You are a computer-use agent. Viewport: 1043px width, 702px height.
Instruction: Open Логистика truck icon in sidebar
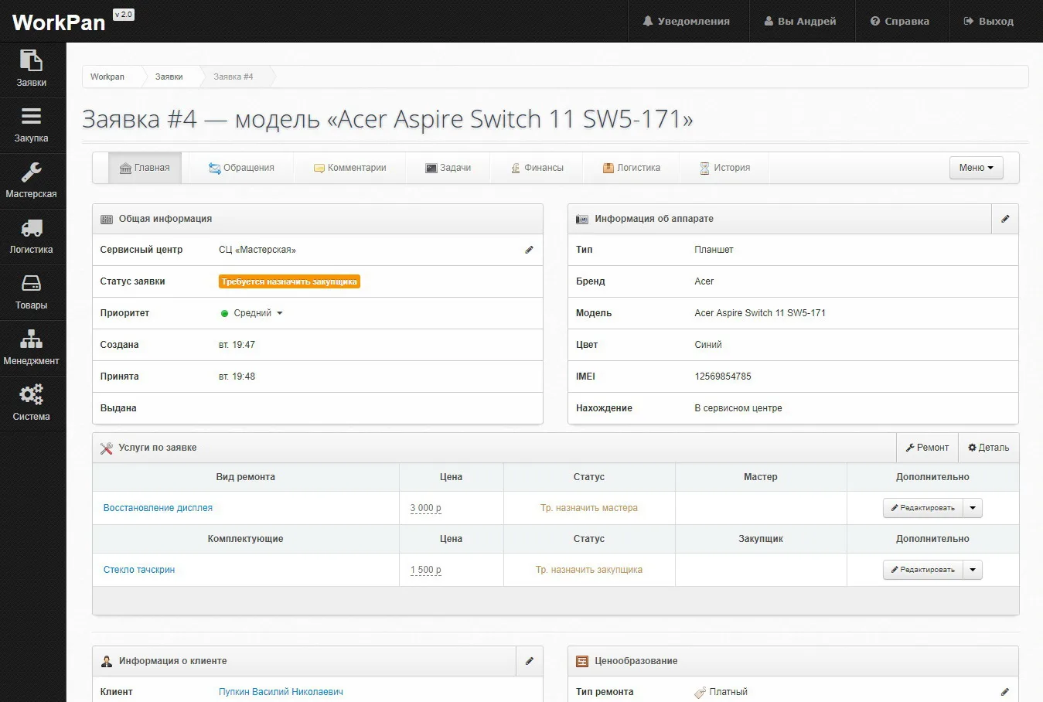click(32, 228)
